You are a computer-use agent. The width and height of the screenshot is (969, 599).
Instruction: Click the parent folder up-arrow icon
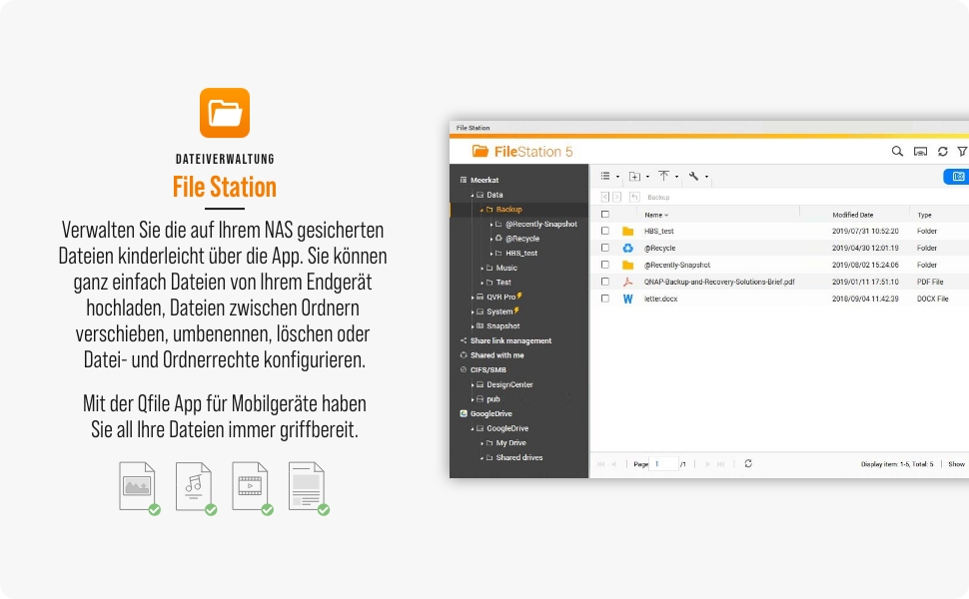[x=634, y=197]
